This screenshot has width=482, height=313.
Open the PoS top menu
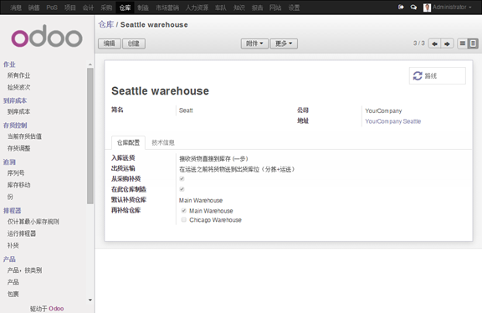coord(52,8)
